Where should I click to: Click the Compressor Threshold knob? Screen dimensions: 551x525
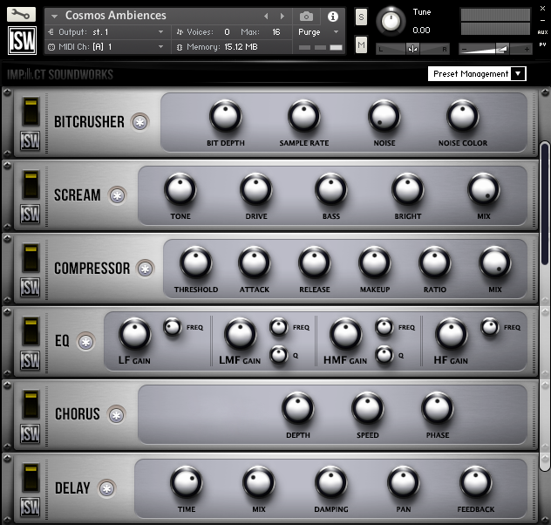point(196,262)
